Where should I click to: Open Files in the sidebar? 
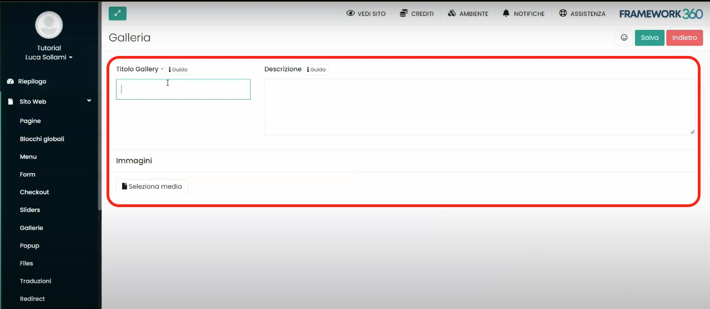pyautogui.click(x=27, y=263)
